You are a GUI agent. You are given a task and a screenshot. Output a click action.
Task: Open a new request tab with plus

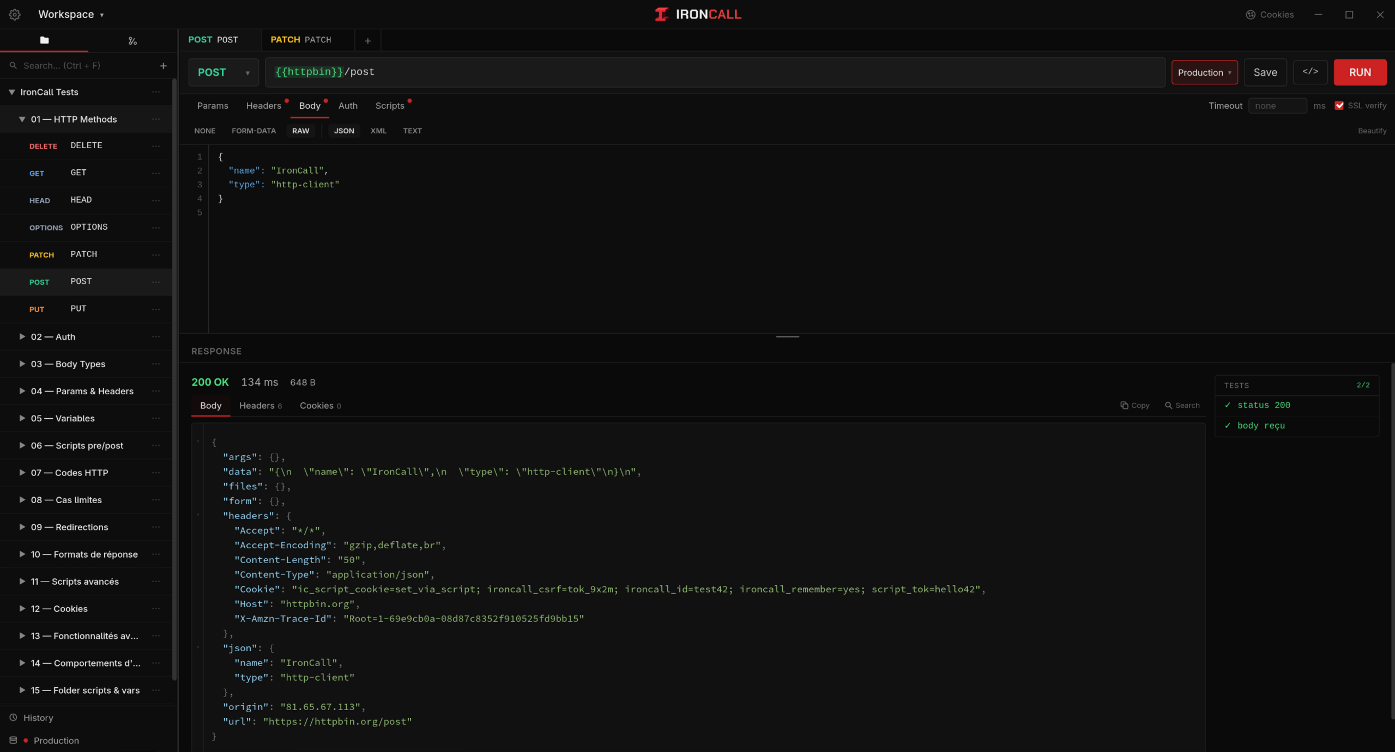point(368,41)
